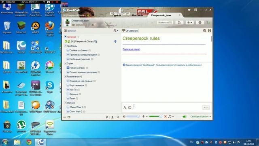This screenshot has width=259, height=146.
Task: Click the locate-me pin icon in bottom bar
Action: 107,117
